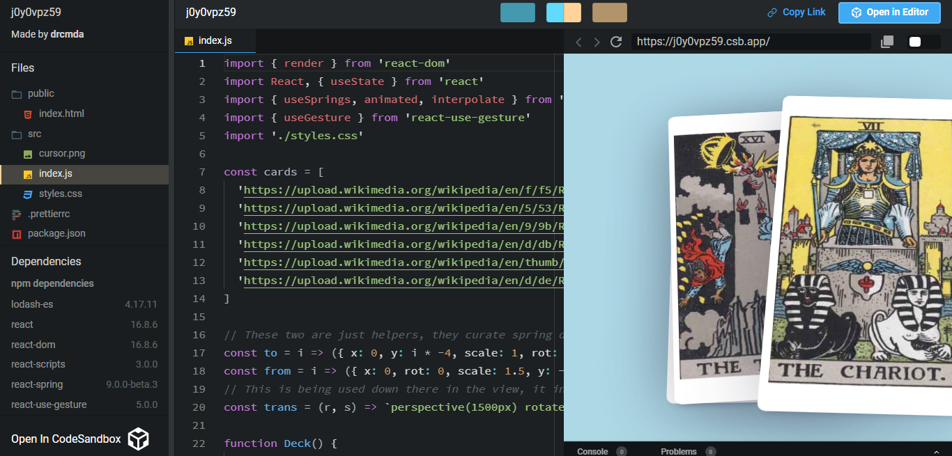Click the Copy Link text

[x=804, y=12]
